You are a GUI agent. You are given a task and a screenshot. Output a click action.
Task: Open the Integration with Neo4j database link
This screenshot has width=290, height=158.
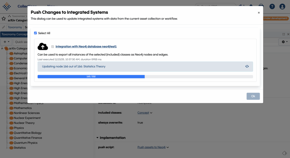pos(86,47)
